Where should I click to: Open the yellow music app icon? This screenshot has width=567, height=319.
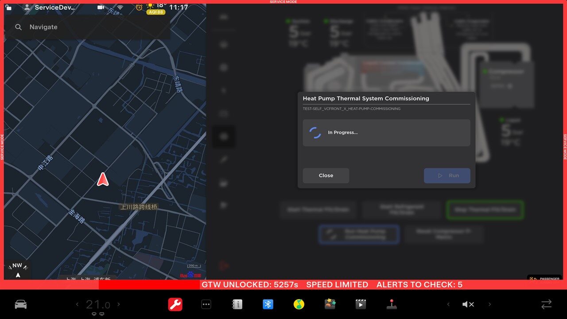[x=299, y=304]
